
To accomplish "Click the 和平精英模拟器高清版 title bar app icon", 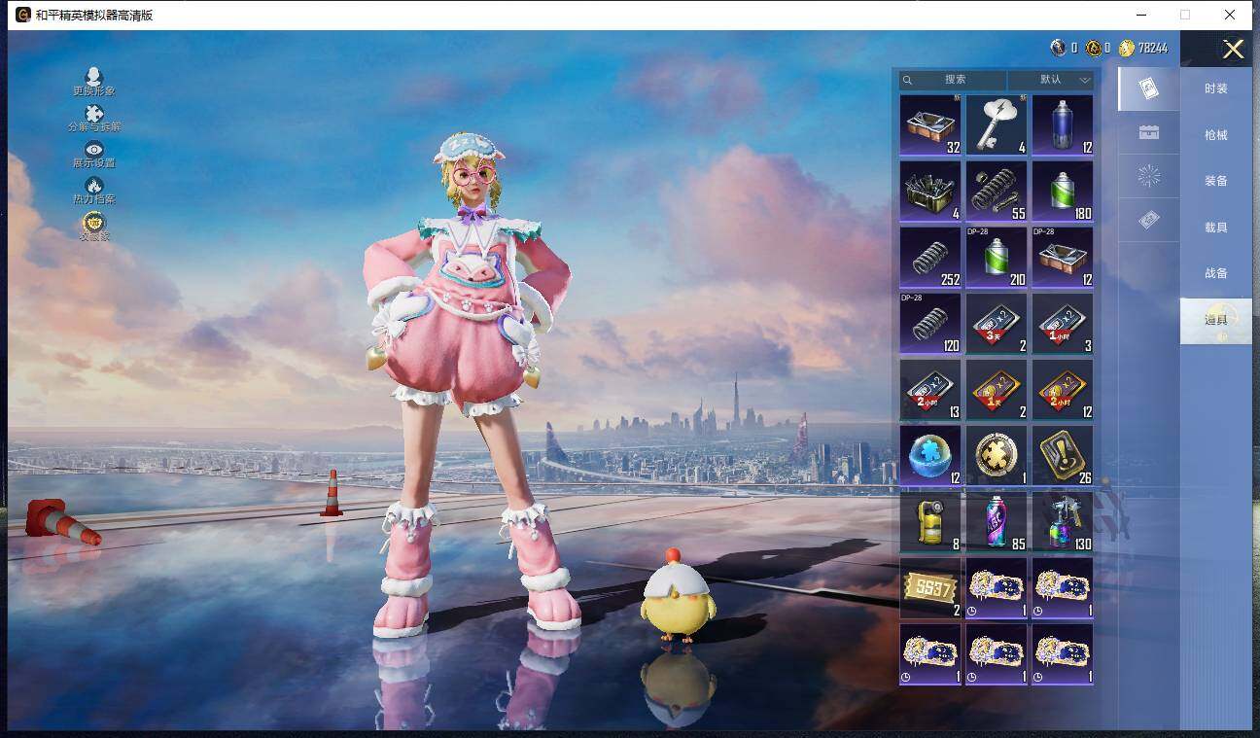I will (23, 15).
